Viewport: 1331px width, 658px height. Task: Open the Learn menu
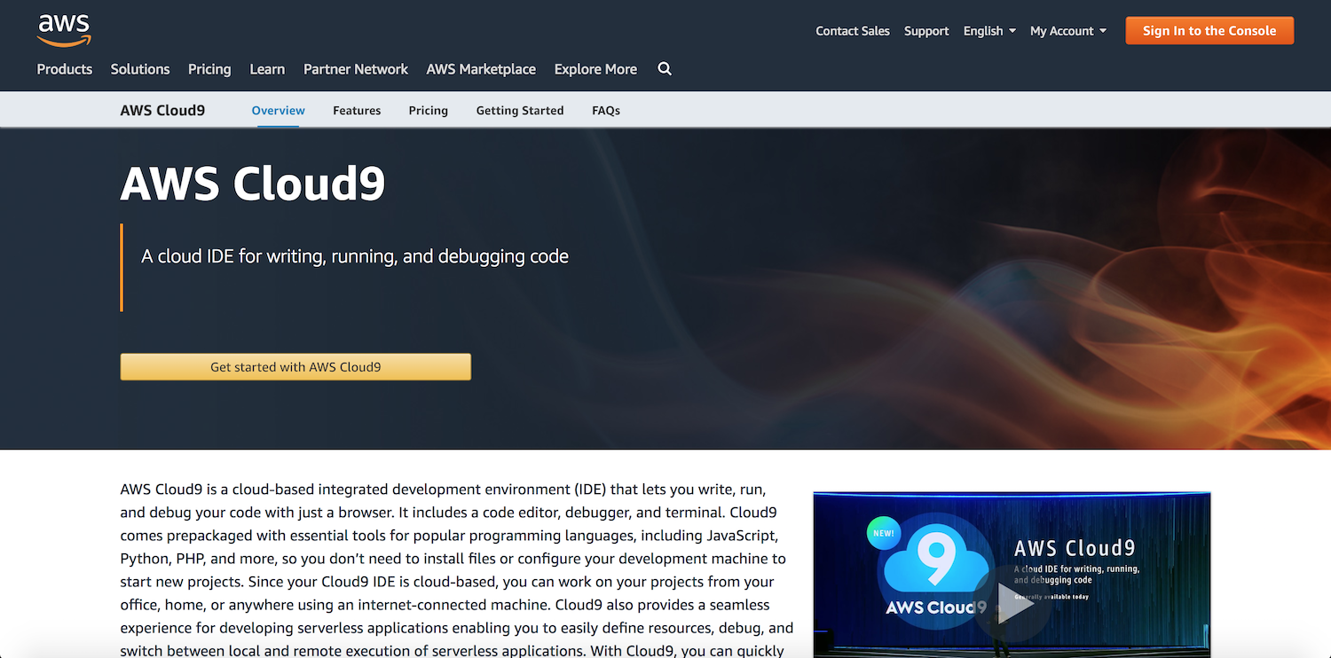[267, 69]
